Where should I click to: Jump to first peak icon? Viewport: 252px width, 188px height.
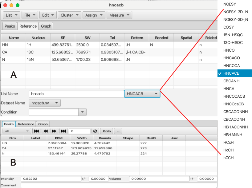click(36, 131)
